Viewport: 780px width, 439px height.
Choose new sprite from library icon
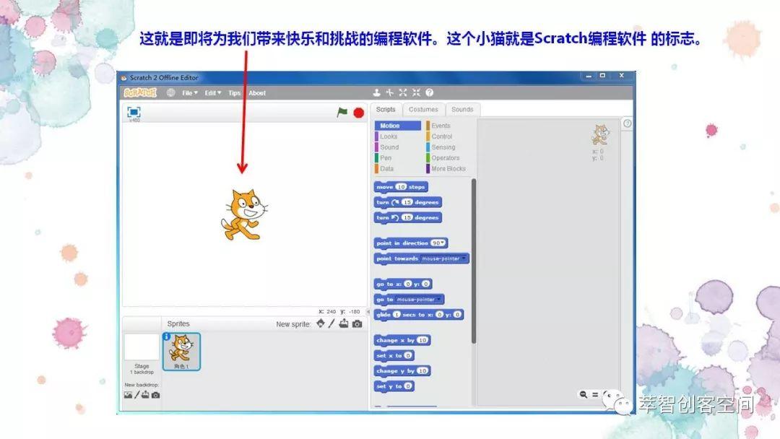[321, 323]
